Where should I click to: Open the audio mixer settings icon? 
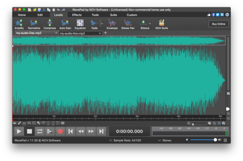225,140
